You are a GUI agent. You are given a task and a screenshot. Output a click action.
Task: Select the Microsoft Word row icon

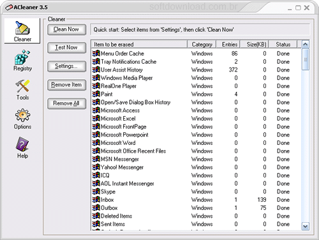click(96, 142)
